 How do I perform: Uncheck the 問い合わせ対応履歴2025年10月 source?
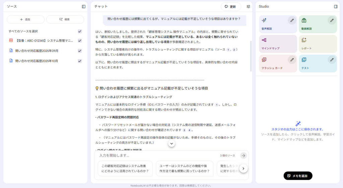[80, 61]
